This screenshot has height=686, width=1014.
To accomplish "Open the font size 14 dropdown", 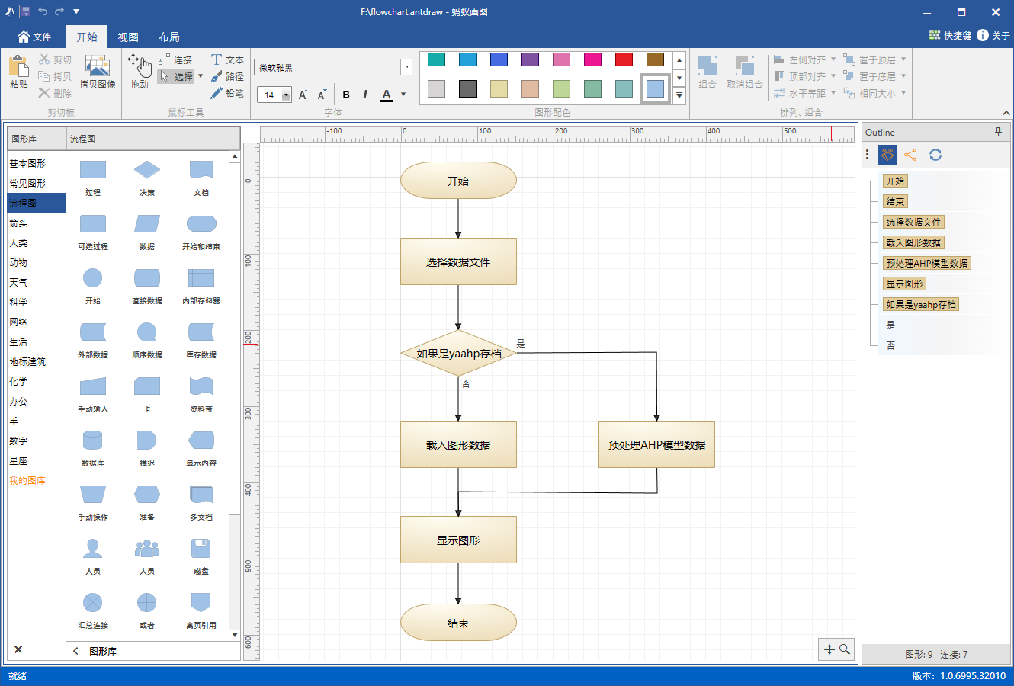I will (287, 95).
